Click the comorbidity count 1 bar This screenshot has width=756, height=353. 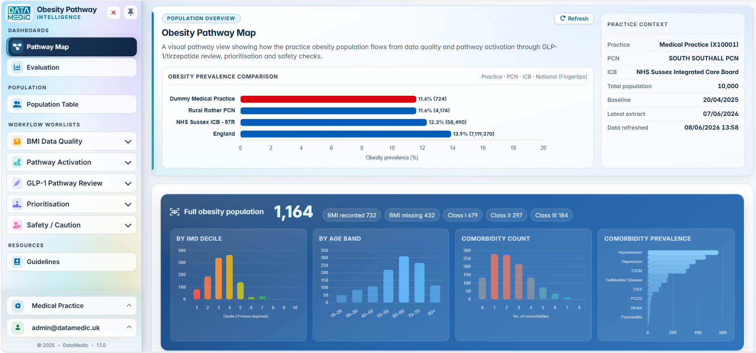point(494,277)
